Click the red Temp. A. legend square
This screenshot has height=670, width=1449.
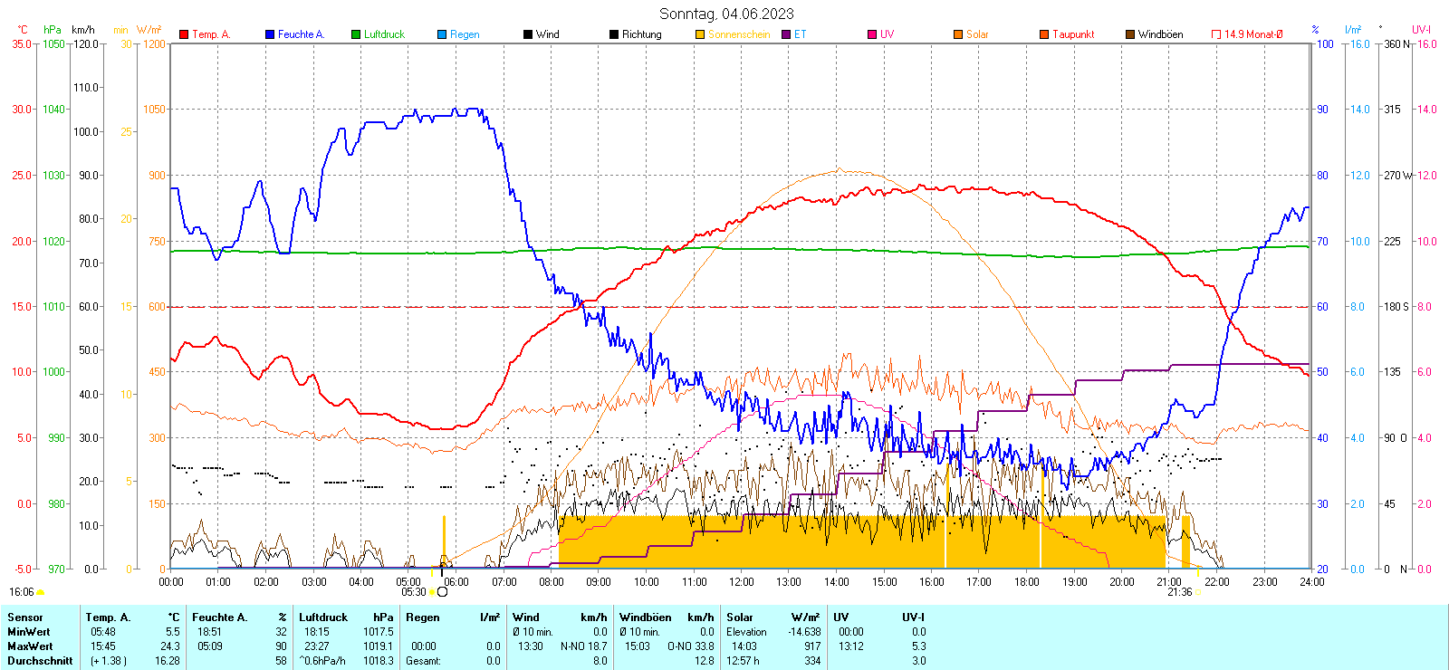(184, 34)
